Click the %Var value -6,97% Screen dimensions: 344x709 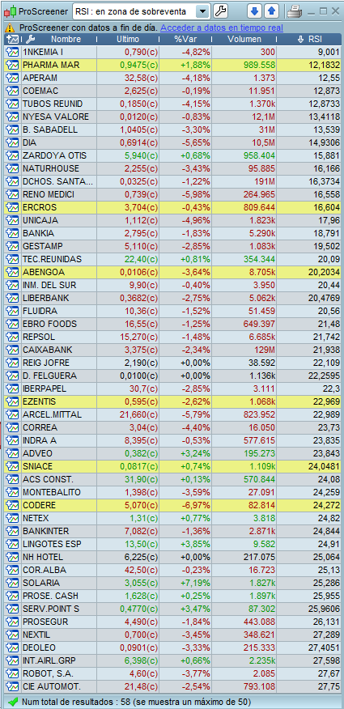pos(196,505)
